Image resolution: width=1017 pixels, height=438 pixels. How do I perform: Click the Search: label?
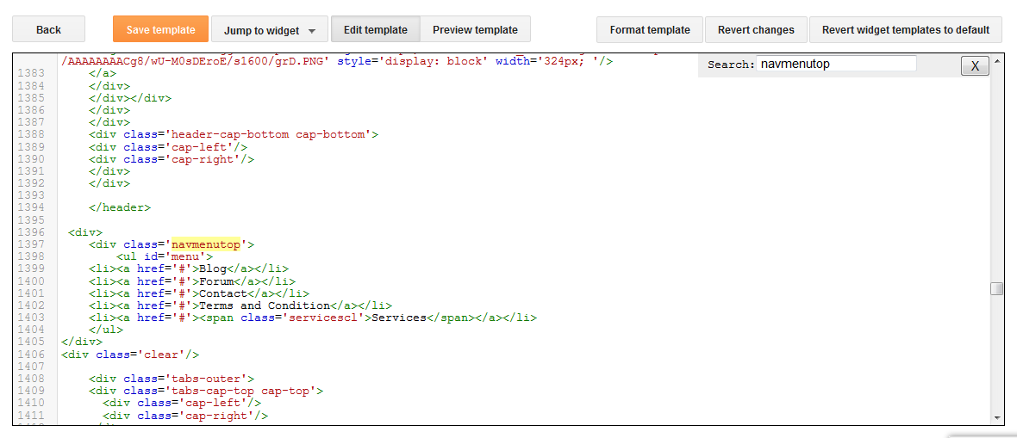click(x=730, y=65)
